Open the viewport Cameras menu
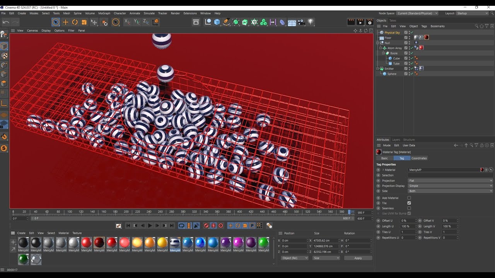This screenshot has width=495, height=278. (32, 31)
